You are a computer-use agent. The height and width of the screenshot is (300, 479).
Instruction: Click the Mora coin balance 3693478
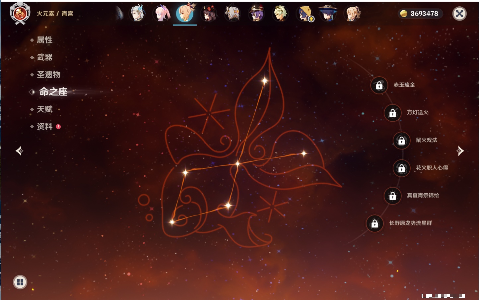click(x=420, y=14)
